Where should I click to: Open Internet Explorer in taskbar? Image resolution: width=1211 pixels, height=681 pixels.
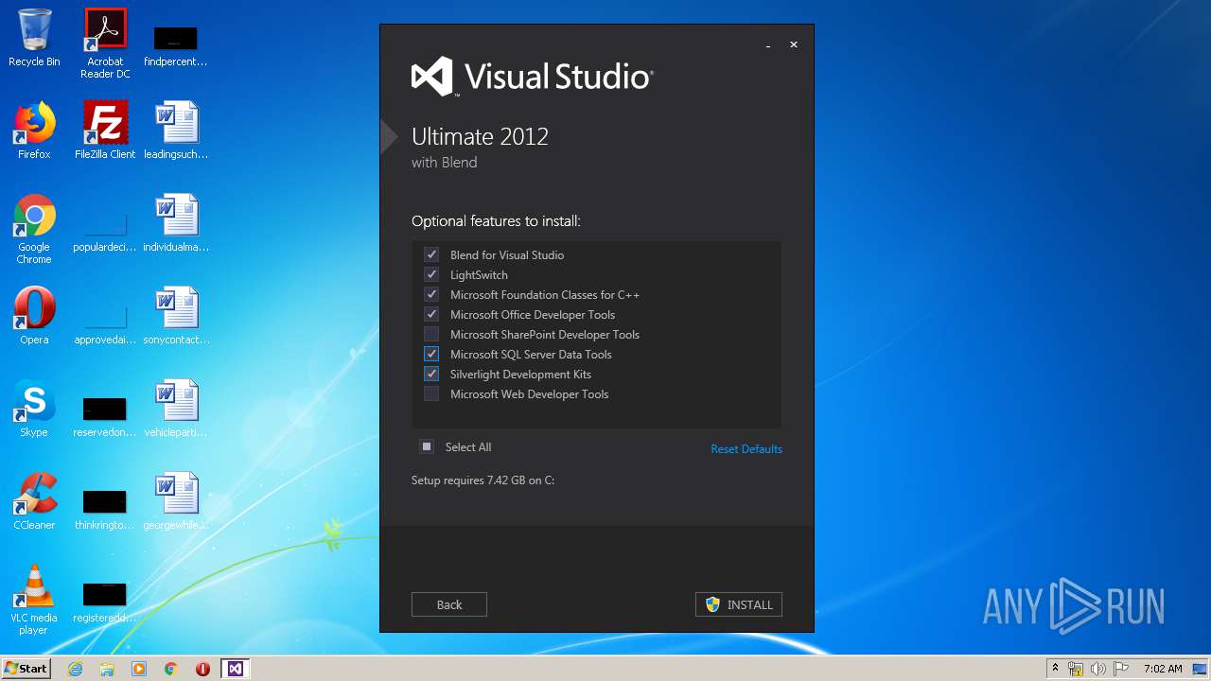point(75,669)
